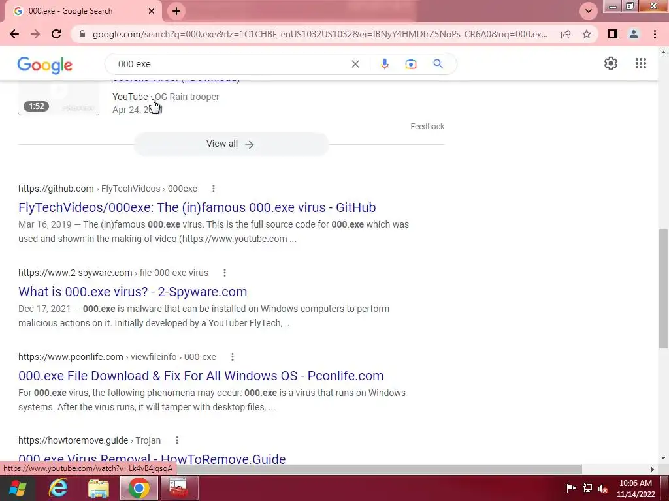This screenshot has height=501, width=669.
Task: Click the address bar URL
Action: tap(320, 34)
